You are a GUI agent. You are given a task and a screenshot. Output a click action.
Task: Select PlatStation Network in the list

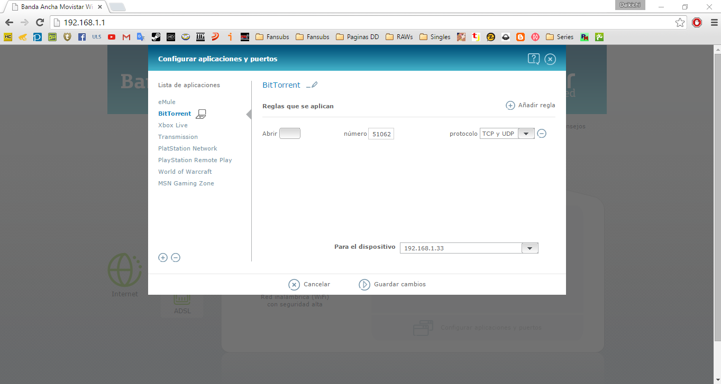click(187, 148)
